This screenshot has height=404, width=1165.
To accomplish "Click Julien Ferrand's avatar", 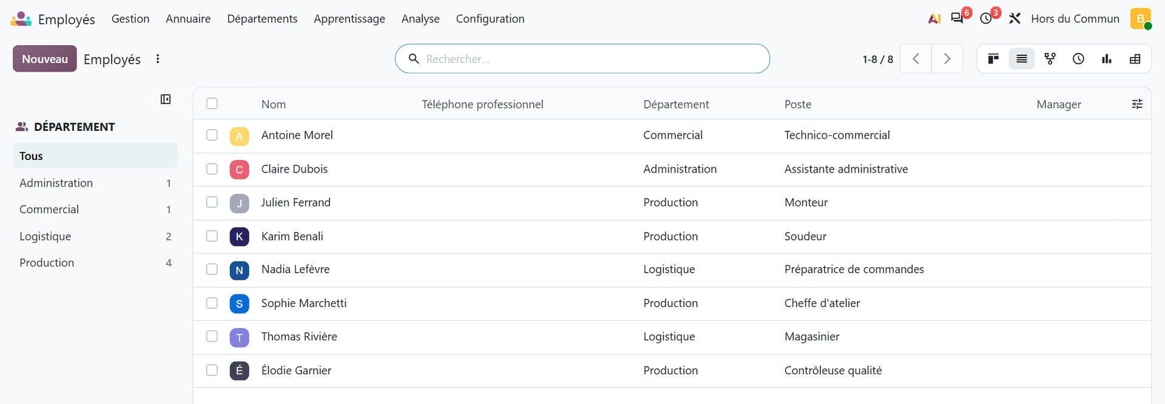I will click(x=239, y=203).
